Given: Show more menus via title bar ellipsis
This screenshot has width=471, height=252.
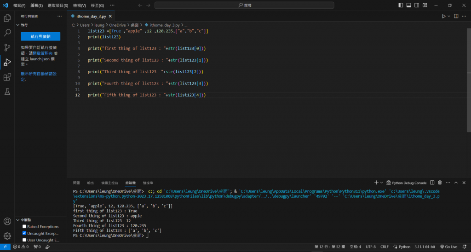Looking at the screenshot, I should click(112, 6).
